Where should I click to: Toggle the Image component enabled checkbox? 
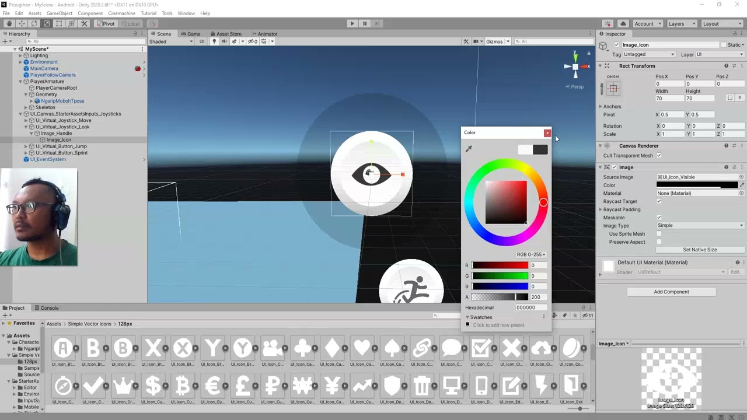pos(614,167)
